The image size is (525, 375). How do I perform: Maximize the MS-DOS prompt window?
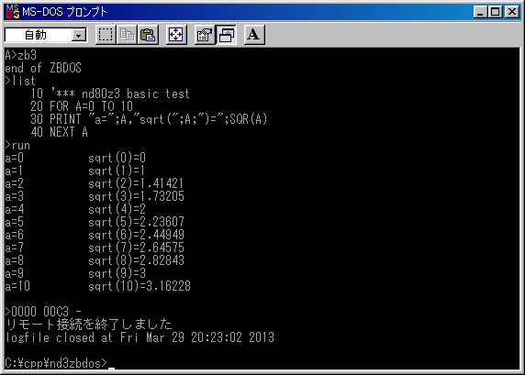click(496, 12)
